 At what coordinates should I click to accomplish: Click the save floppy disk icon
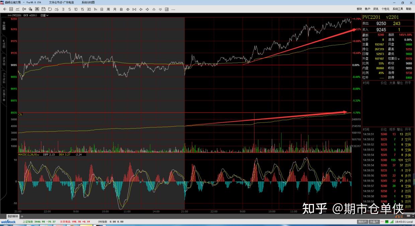point(43,9)
